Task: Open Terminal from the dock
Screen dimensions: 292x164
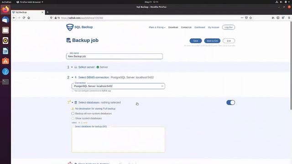Action: pyautogui.click(x=5, y=82)
